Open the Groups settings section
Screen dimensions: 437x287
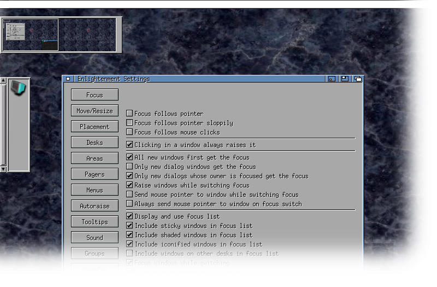click(x=95, y=254)
